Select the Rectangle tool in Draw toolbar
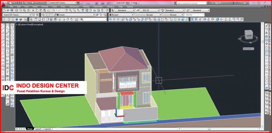Image resolution: width=272 pixels, height=133 pixels. click(3, 40)
